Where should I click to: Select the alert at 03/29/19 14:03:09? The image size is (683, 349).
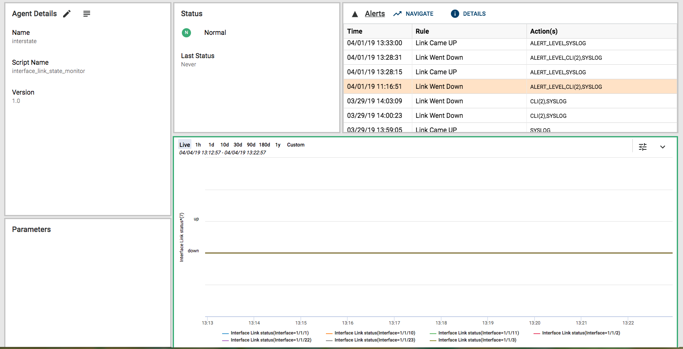pos(510,101)
